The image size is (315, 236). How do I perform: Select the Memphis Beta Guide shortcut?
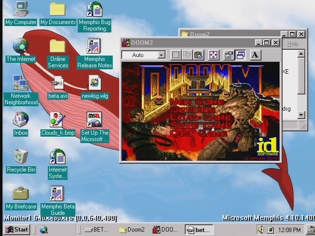click(x=58, y=201)
